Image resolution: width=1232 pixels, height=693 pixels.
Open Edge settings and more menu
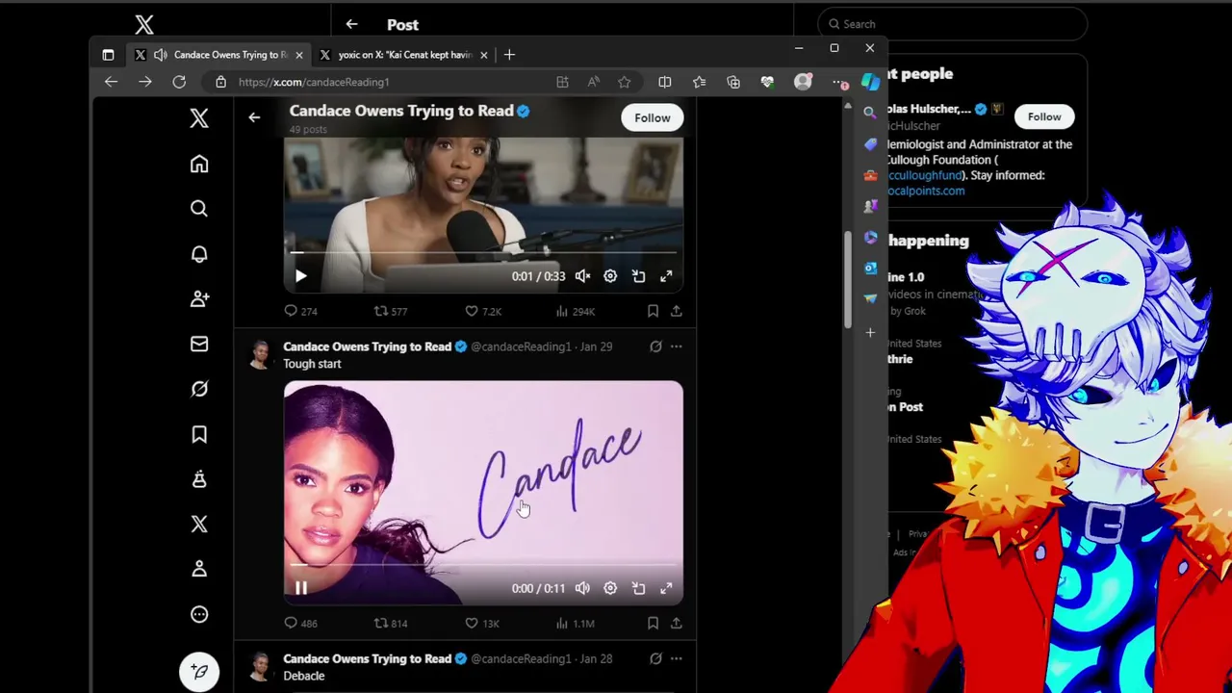click(x=839, y=82)
